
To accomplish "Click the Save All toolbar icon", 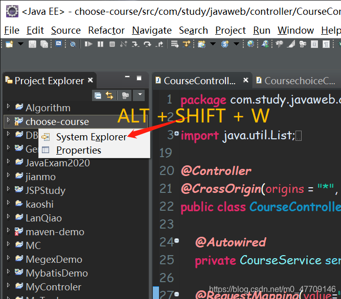I will coord(44,44).
